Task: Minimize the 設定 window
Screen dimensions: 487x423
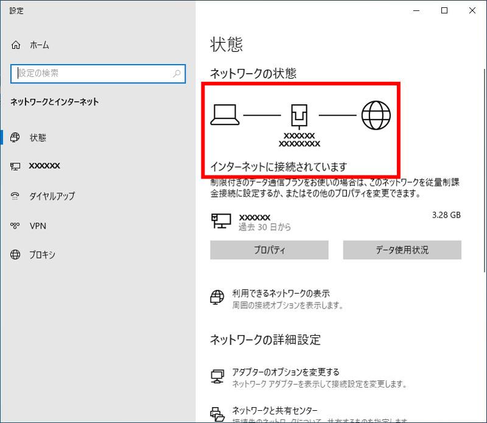Action: (416, 10)
